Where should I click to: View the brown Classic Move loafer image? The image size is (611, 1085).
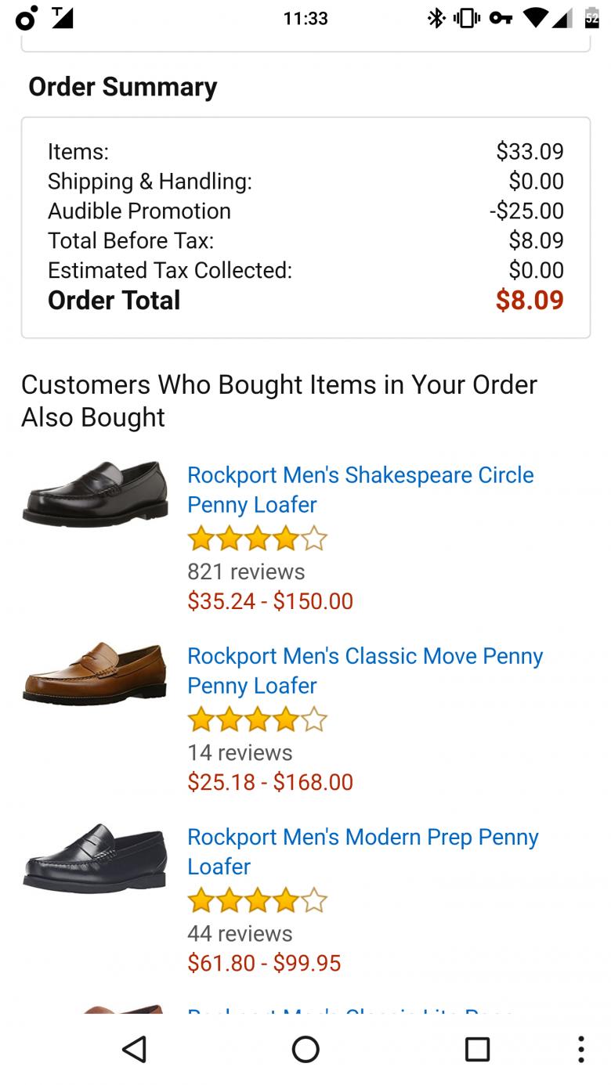[x=95, y=673]
